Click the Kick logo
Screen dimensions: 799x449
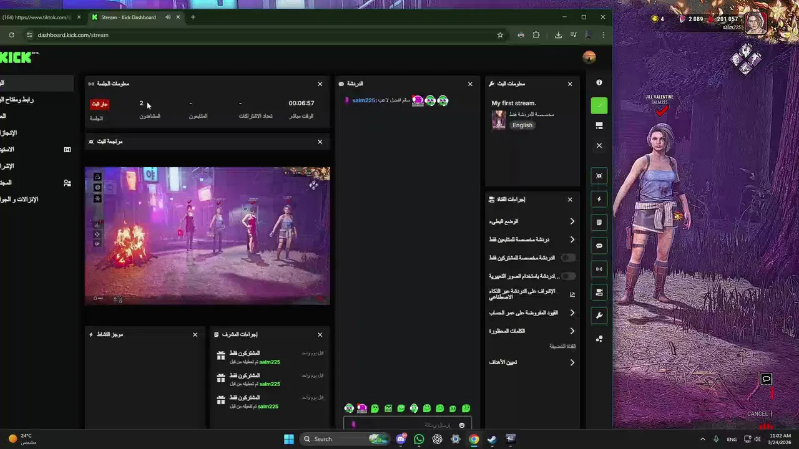19,57
